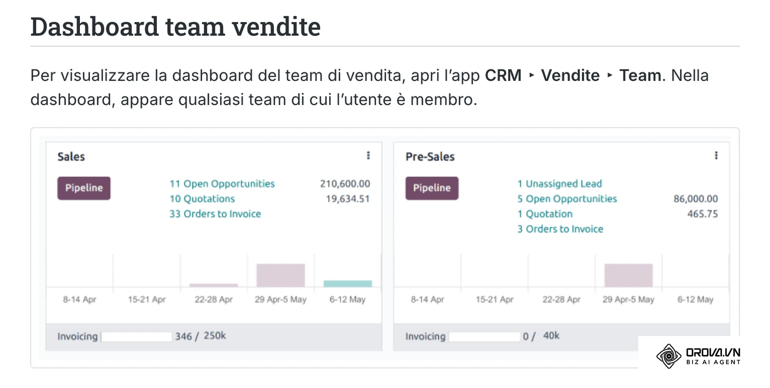Click the 346 invoiced value in Sales
This screenshot has width=770, height=388.
click(183, 336)
